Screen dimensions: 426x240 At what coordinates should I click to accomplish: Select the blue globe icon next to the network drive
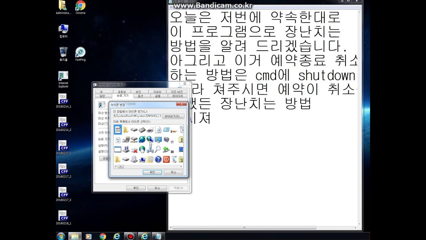[x=142, y=139]
